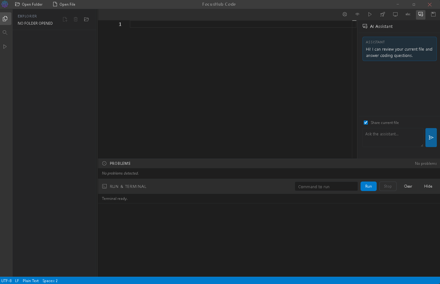Clear the terminal output
Screen dimensions: 440x284
408,186
